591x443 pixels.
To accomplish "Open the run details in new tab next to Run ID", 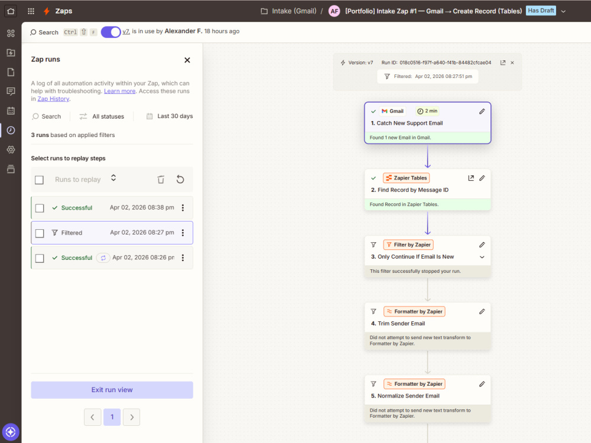I will 502,63.
